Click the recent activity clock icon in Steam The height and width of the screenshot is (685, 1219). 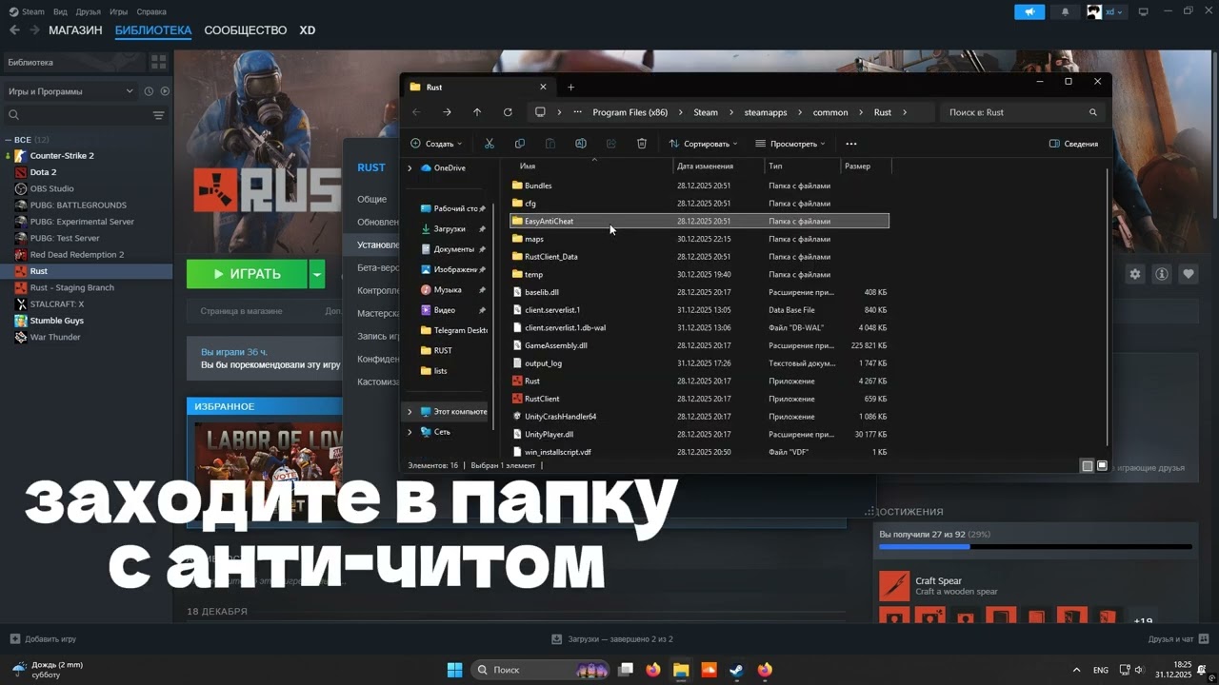[x=149, y=91]
